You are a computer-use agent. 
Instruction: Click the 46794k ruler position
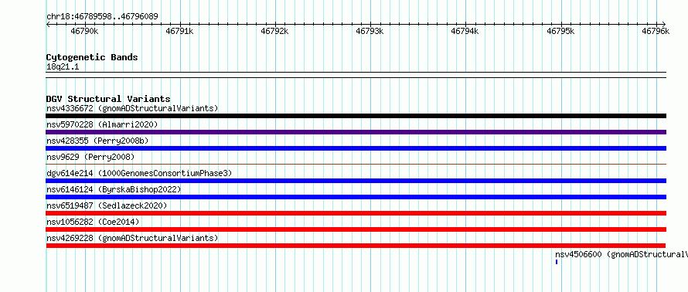(x=465, y=31)
